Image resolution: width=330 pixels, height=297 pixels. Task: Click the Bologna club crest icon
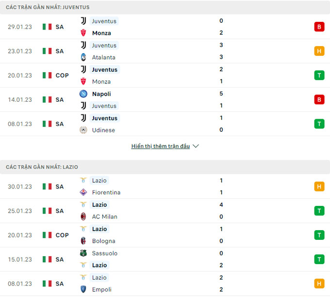click(x=83, y=241)
